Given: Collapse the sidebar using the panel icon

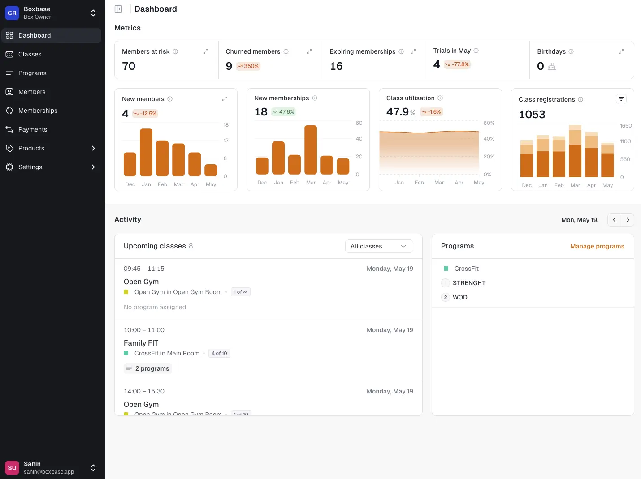Looking at the screenshot, I should [x=118, y=9].
